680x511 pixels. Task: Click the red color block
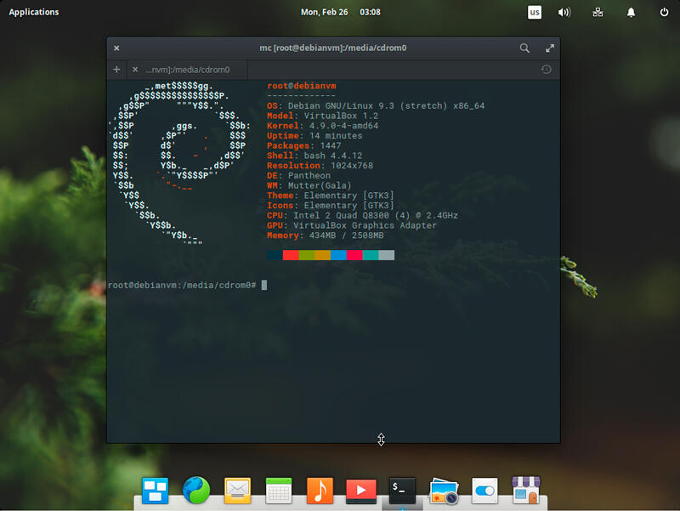[291, 255]
